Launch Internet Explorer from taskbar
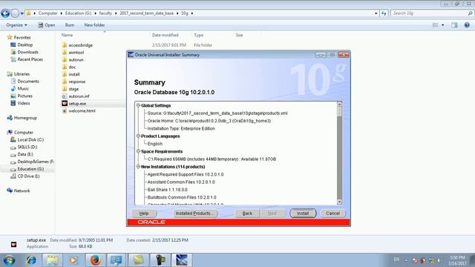Viewport: 475px width, 267px height. tap(31, 260)
